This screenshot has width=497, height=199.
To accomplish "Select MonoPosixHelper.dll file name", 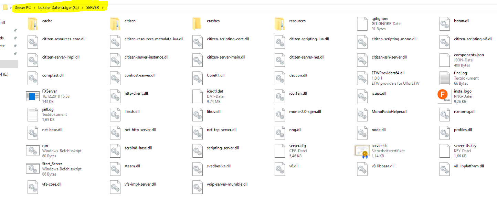I will click(x=390, y=112).
